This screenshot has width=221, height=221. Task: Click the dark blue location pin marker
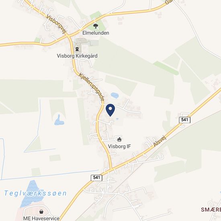110,110
